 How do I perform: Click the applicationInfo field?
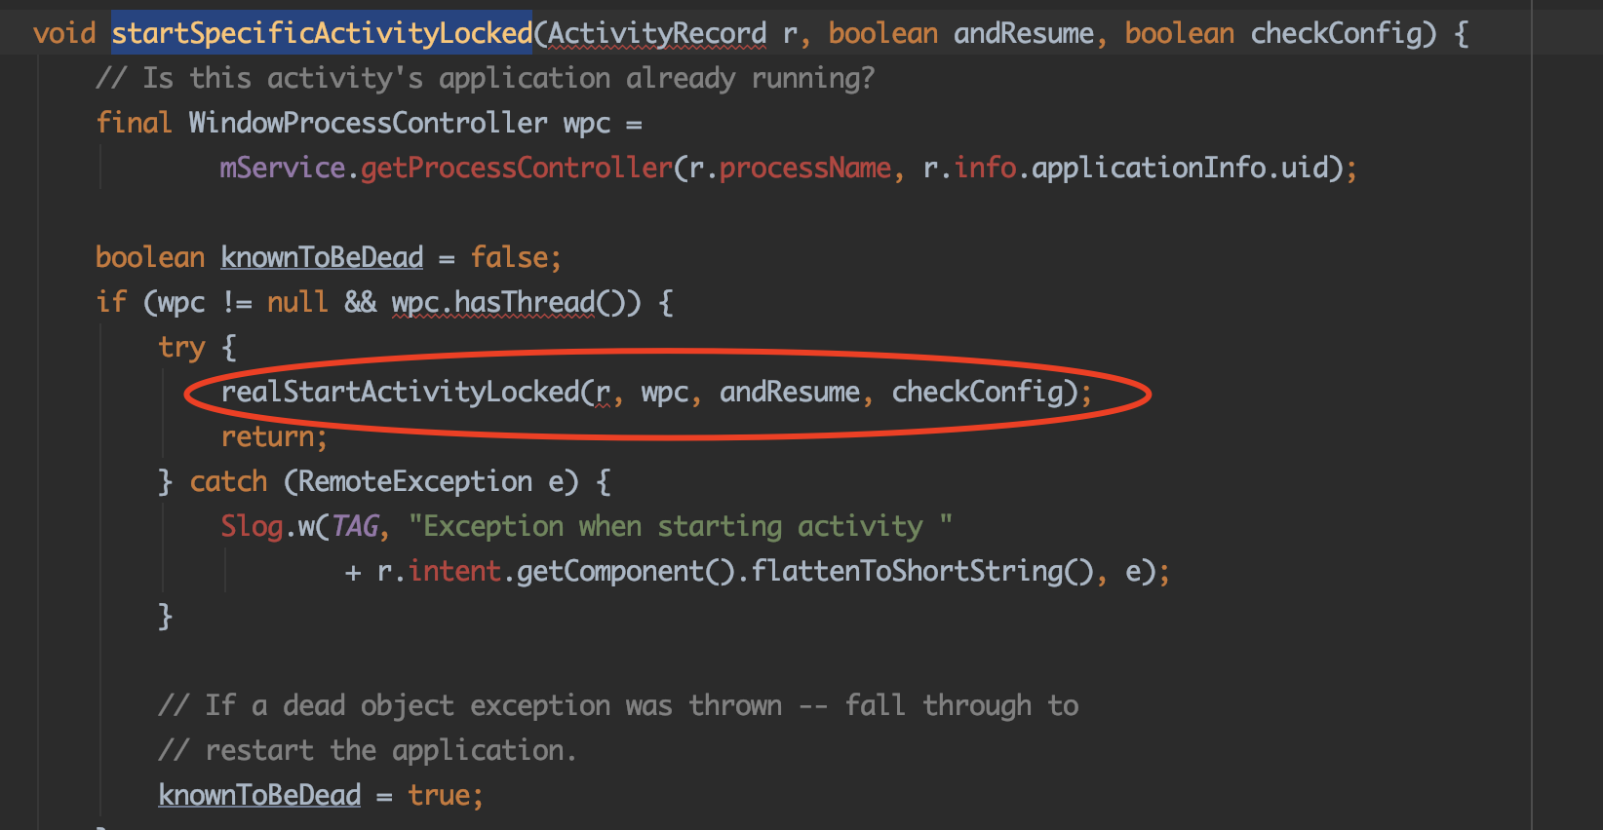pyautogui.click(x=1149, y=168)
